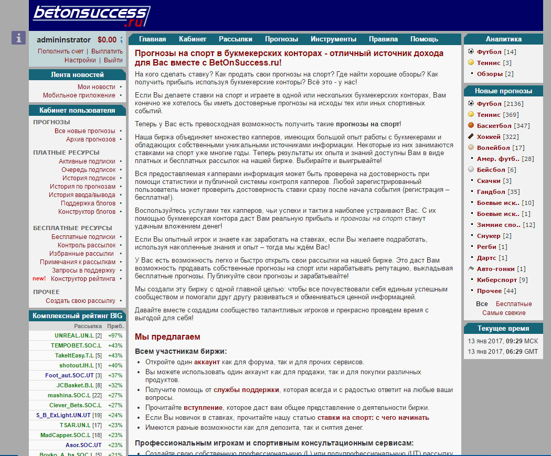Click the hockey stick icon next to Хоккей
This screenshot has width=551, height=456.
471,136
